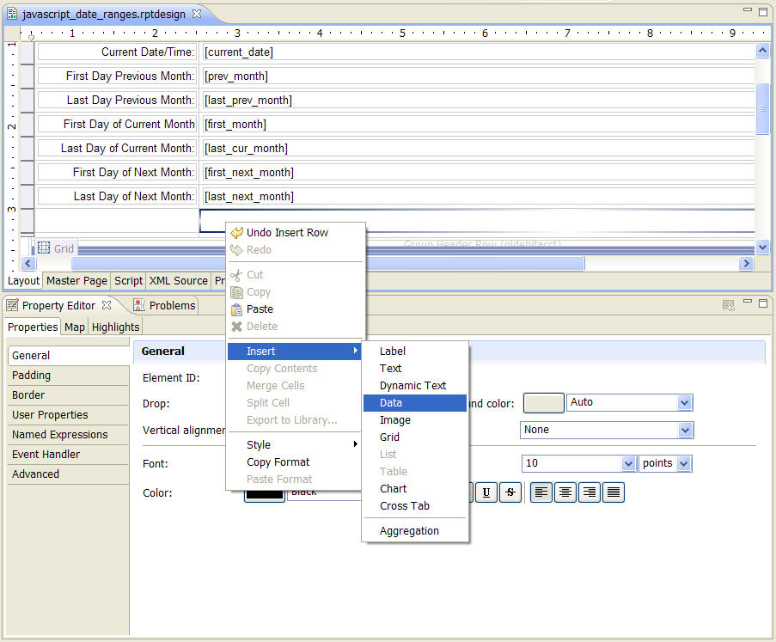Select center text alignment

pos(565,492)
